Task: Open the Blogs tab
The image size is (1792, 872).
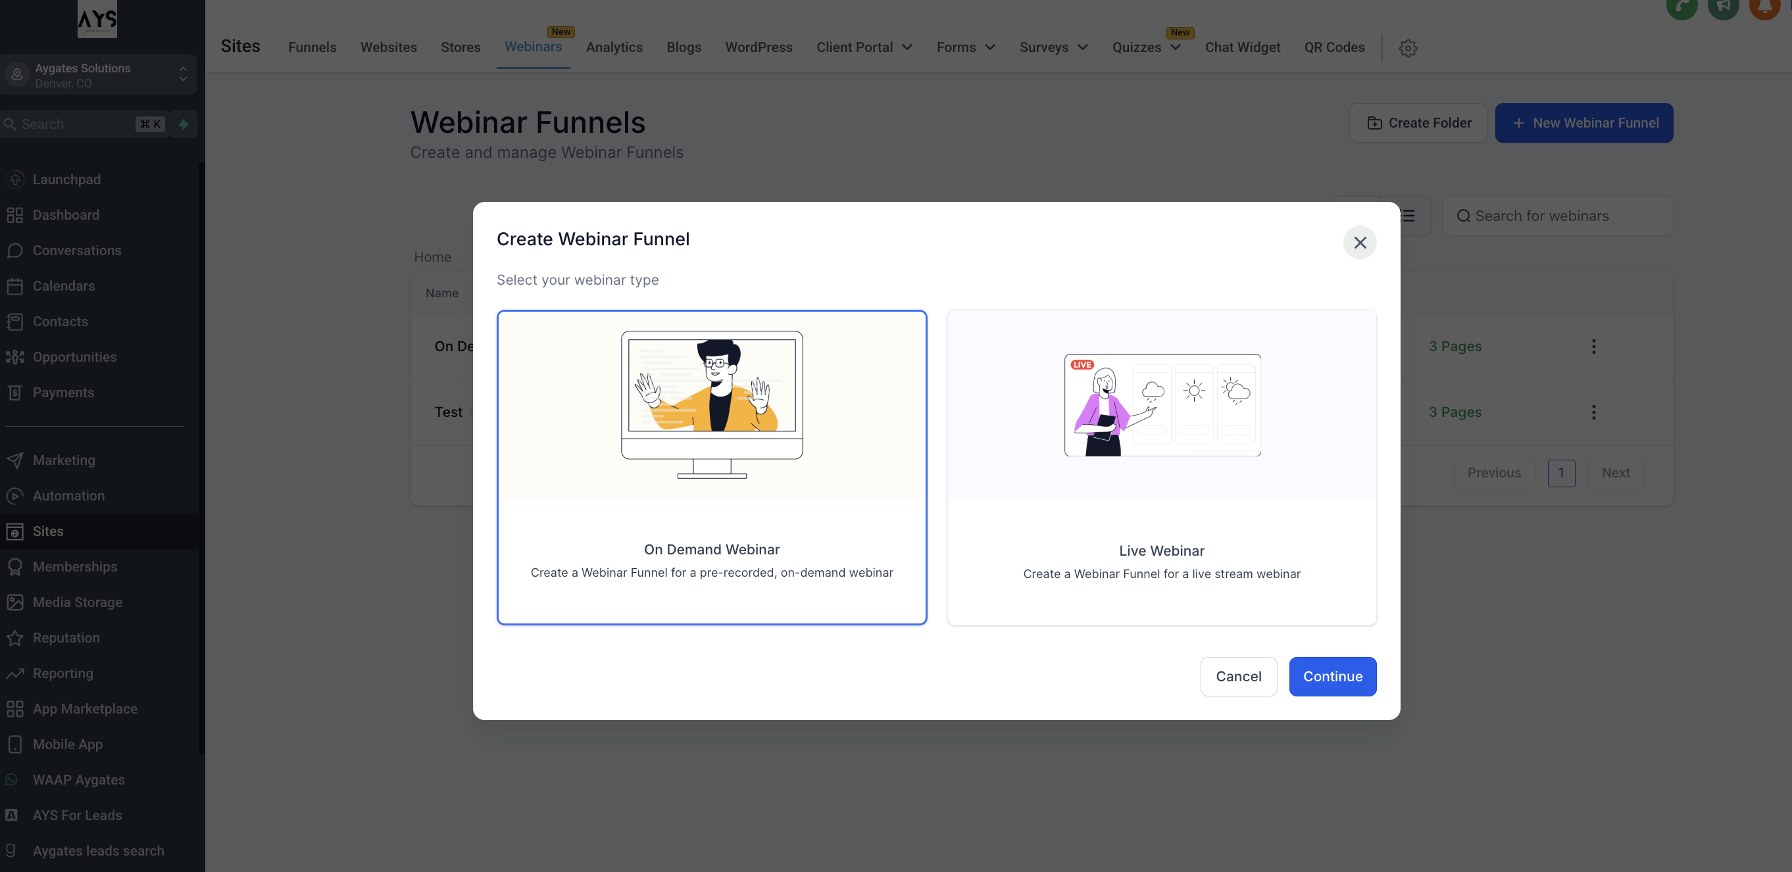Action: (x=684, y=47)
